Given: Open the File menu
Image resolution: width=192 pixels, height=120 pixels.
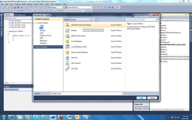Looking at the screenshot, I should click(x=2, y=4).
